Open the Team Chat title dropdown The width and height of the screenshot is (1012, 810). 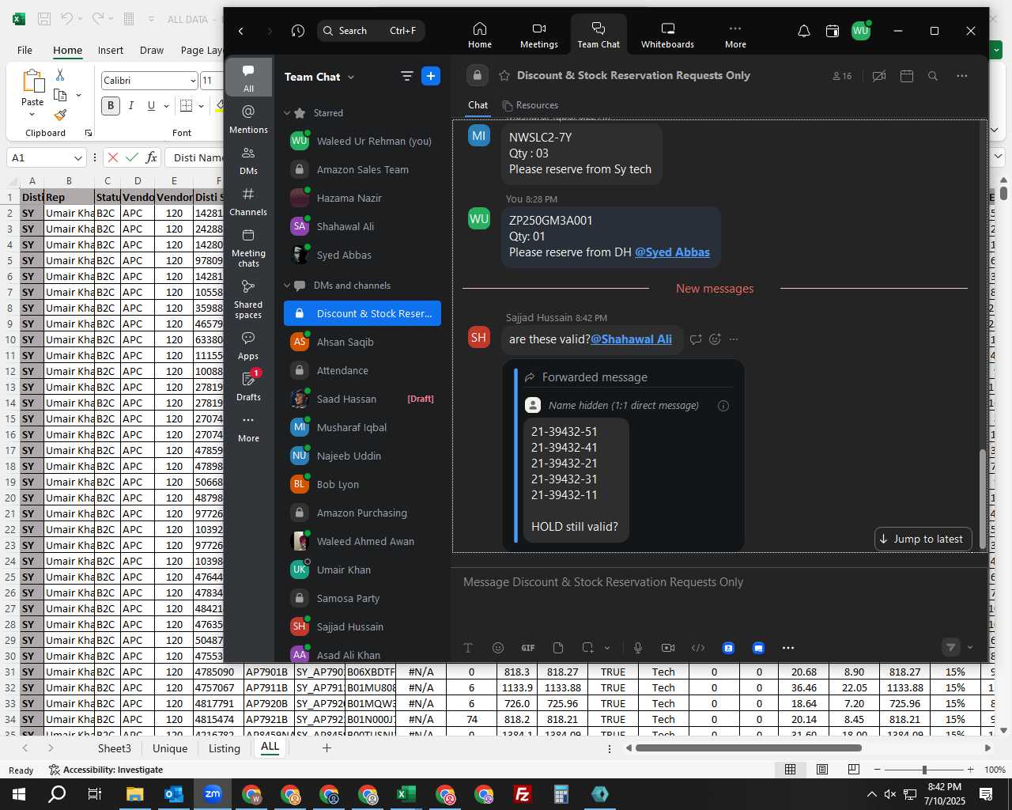[x=351, y=77]
